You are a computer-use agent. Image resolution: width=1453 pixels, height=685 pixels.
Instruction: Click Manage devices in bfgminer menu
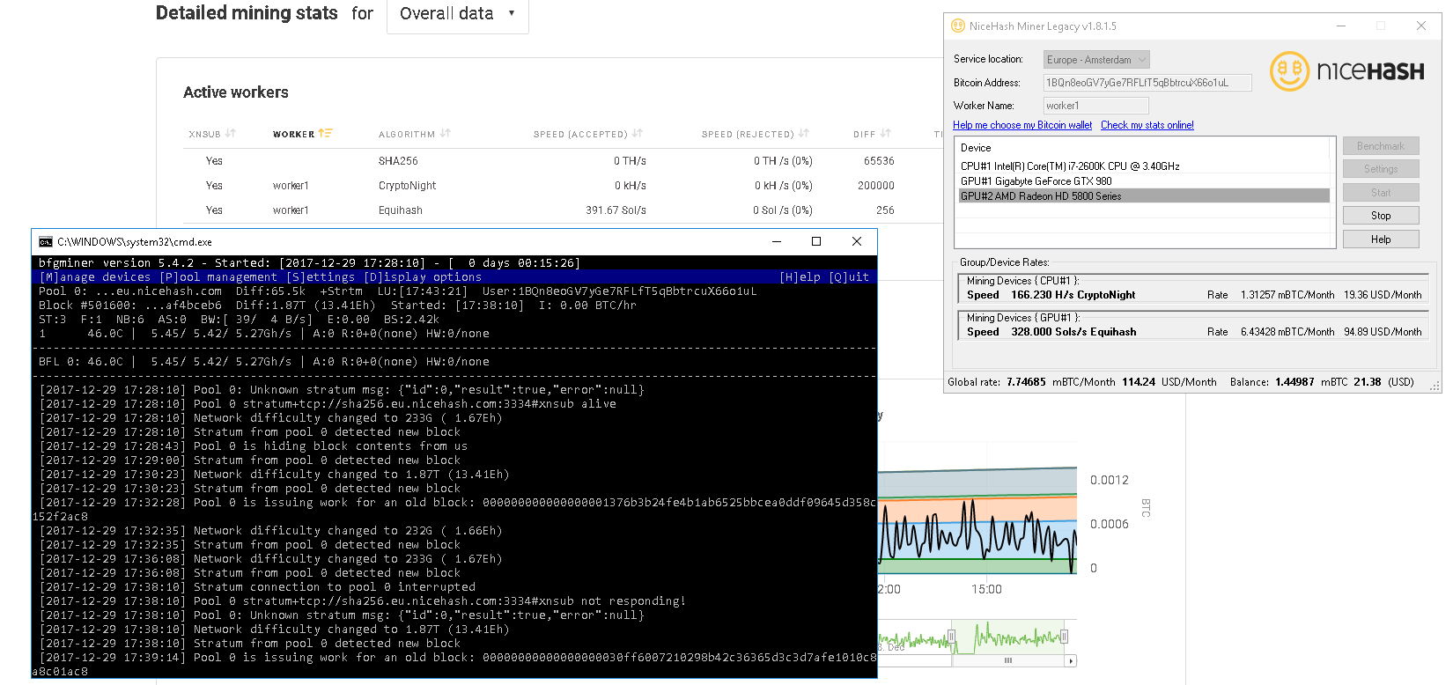tap(95, 277)
